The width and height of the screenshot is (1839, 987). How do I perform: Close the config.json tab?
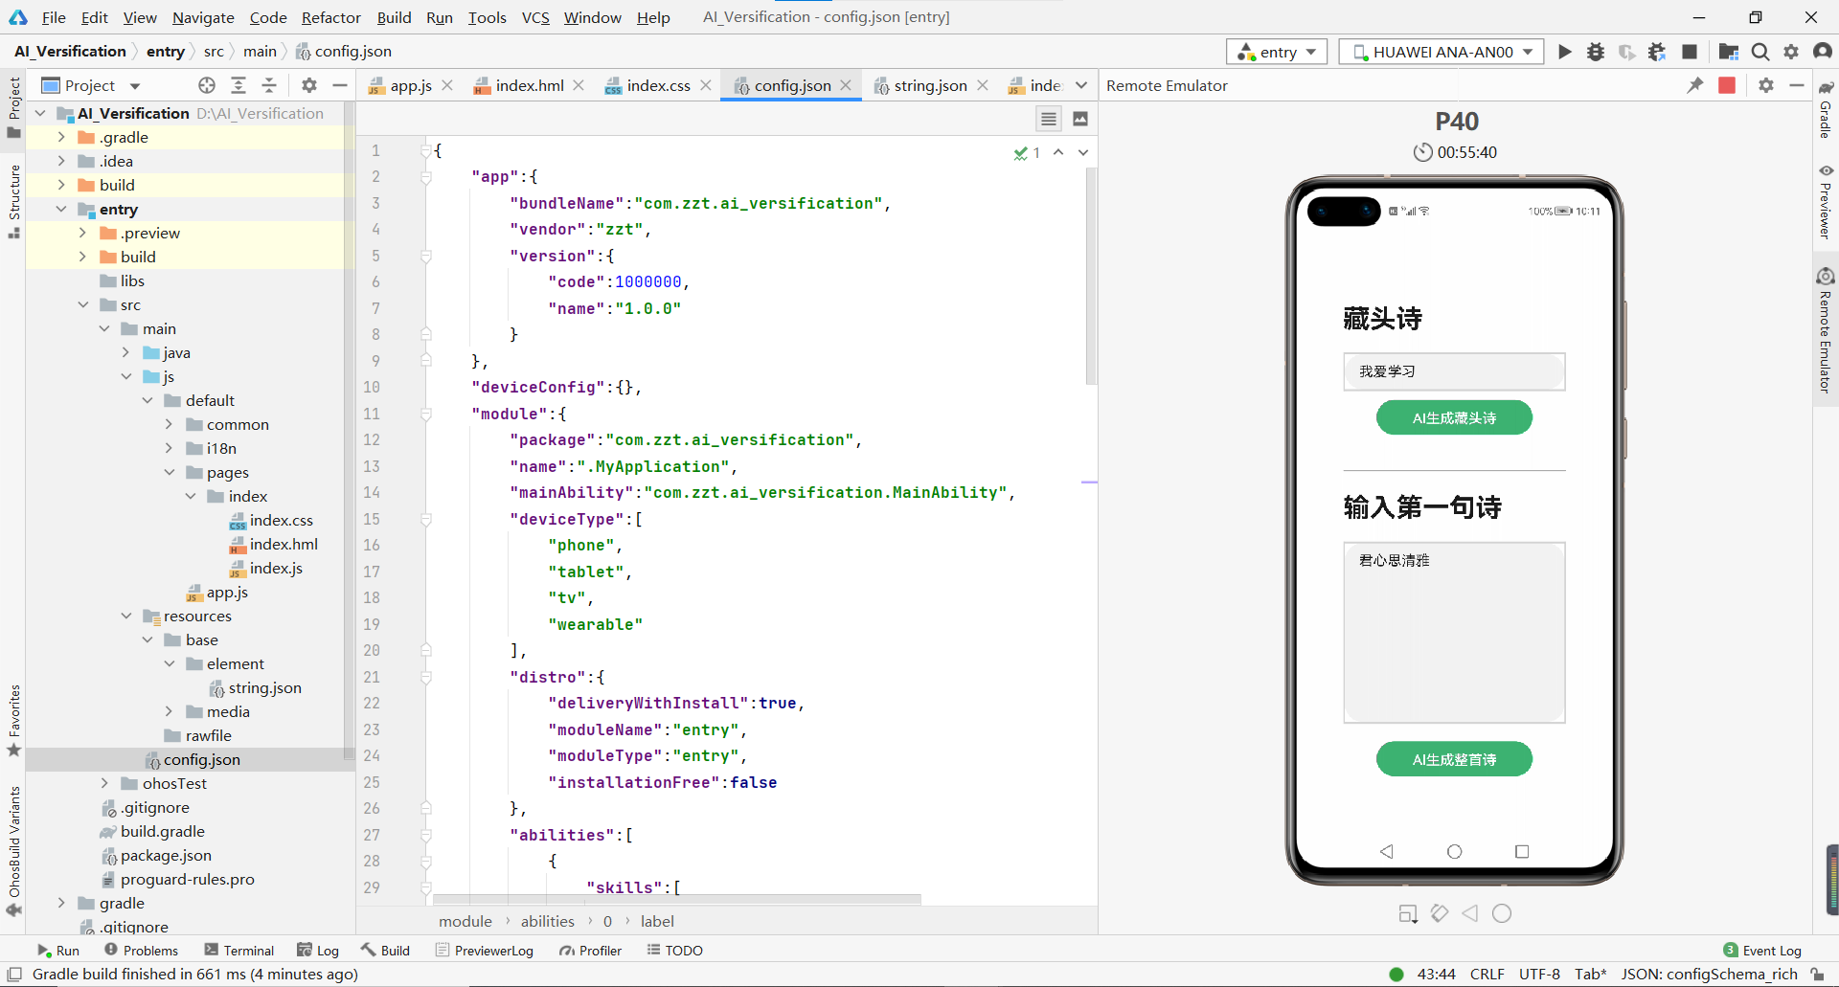click(846, 85)
